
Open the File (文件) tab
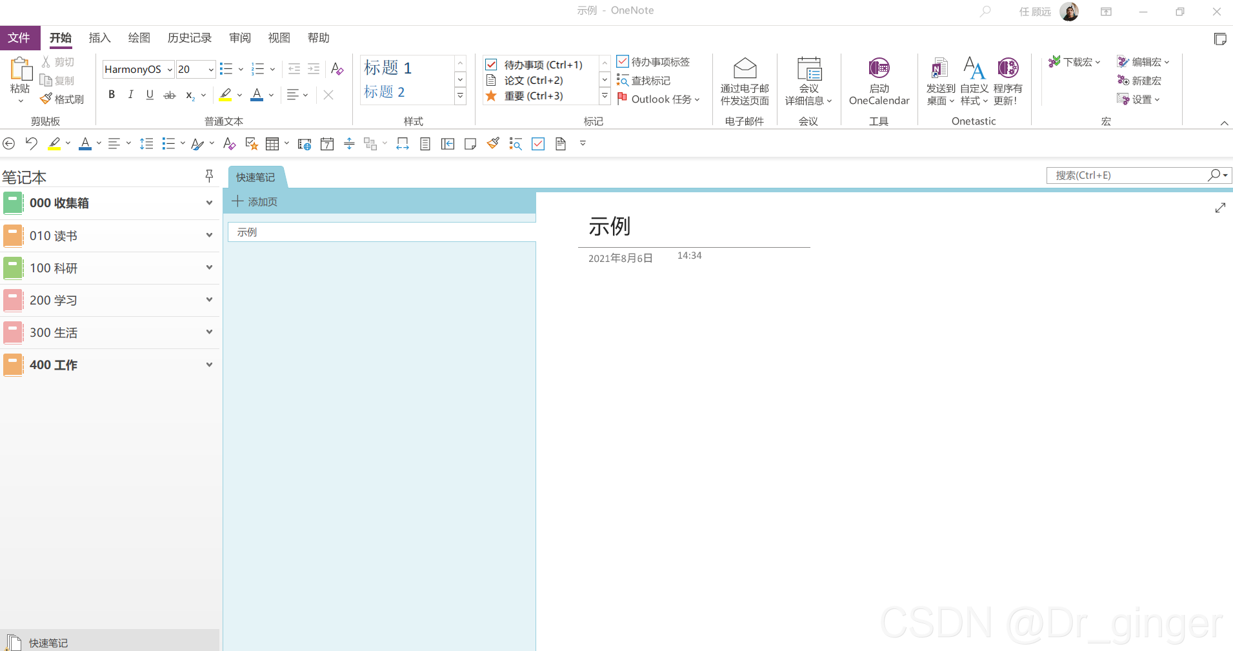click(19, 38)
